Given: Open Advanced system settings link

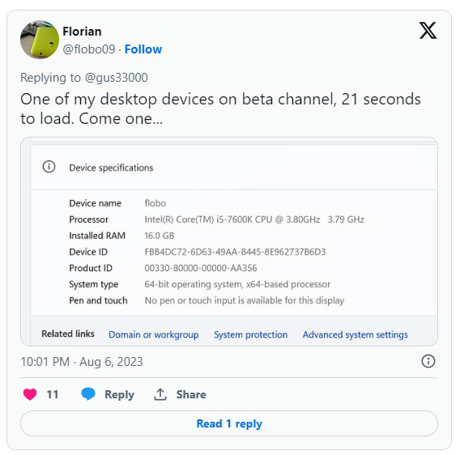Looking at the screenshot, I should click(356, 334).
